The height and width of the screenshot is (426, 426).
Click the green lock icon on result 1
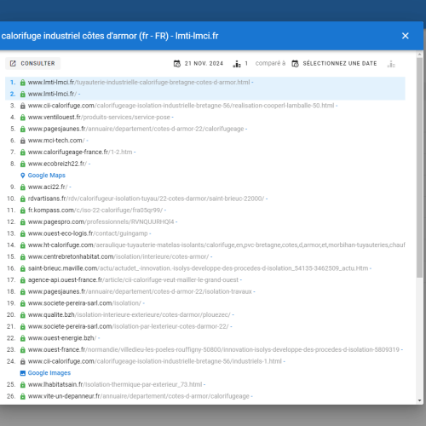tap(23, 83)
